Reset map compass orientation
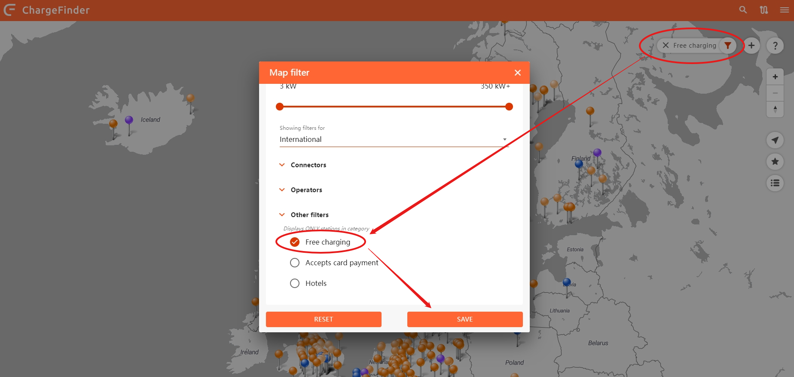Screen dimensions: 794x377 click(775, 109)
